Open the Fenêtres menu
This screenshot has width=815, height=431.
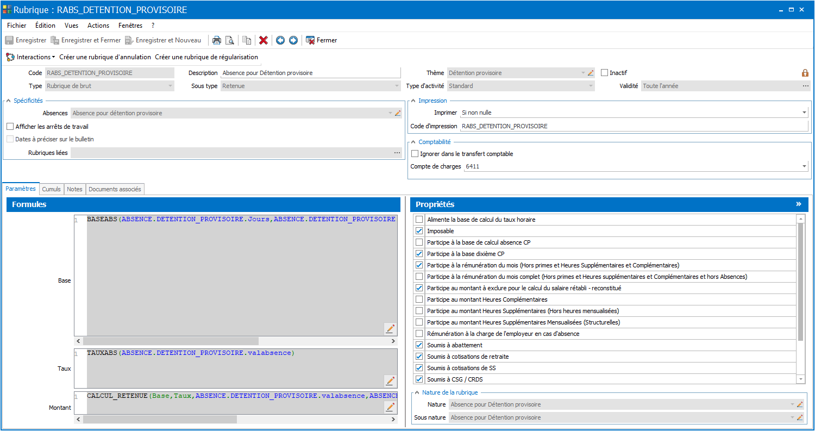click(130, 26)
